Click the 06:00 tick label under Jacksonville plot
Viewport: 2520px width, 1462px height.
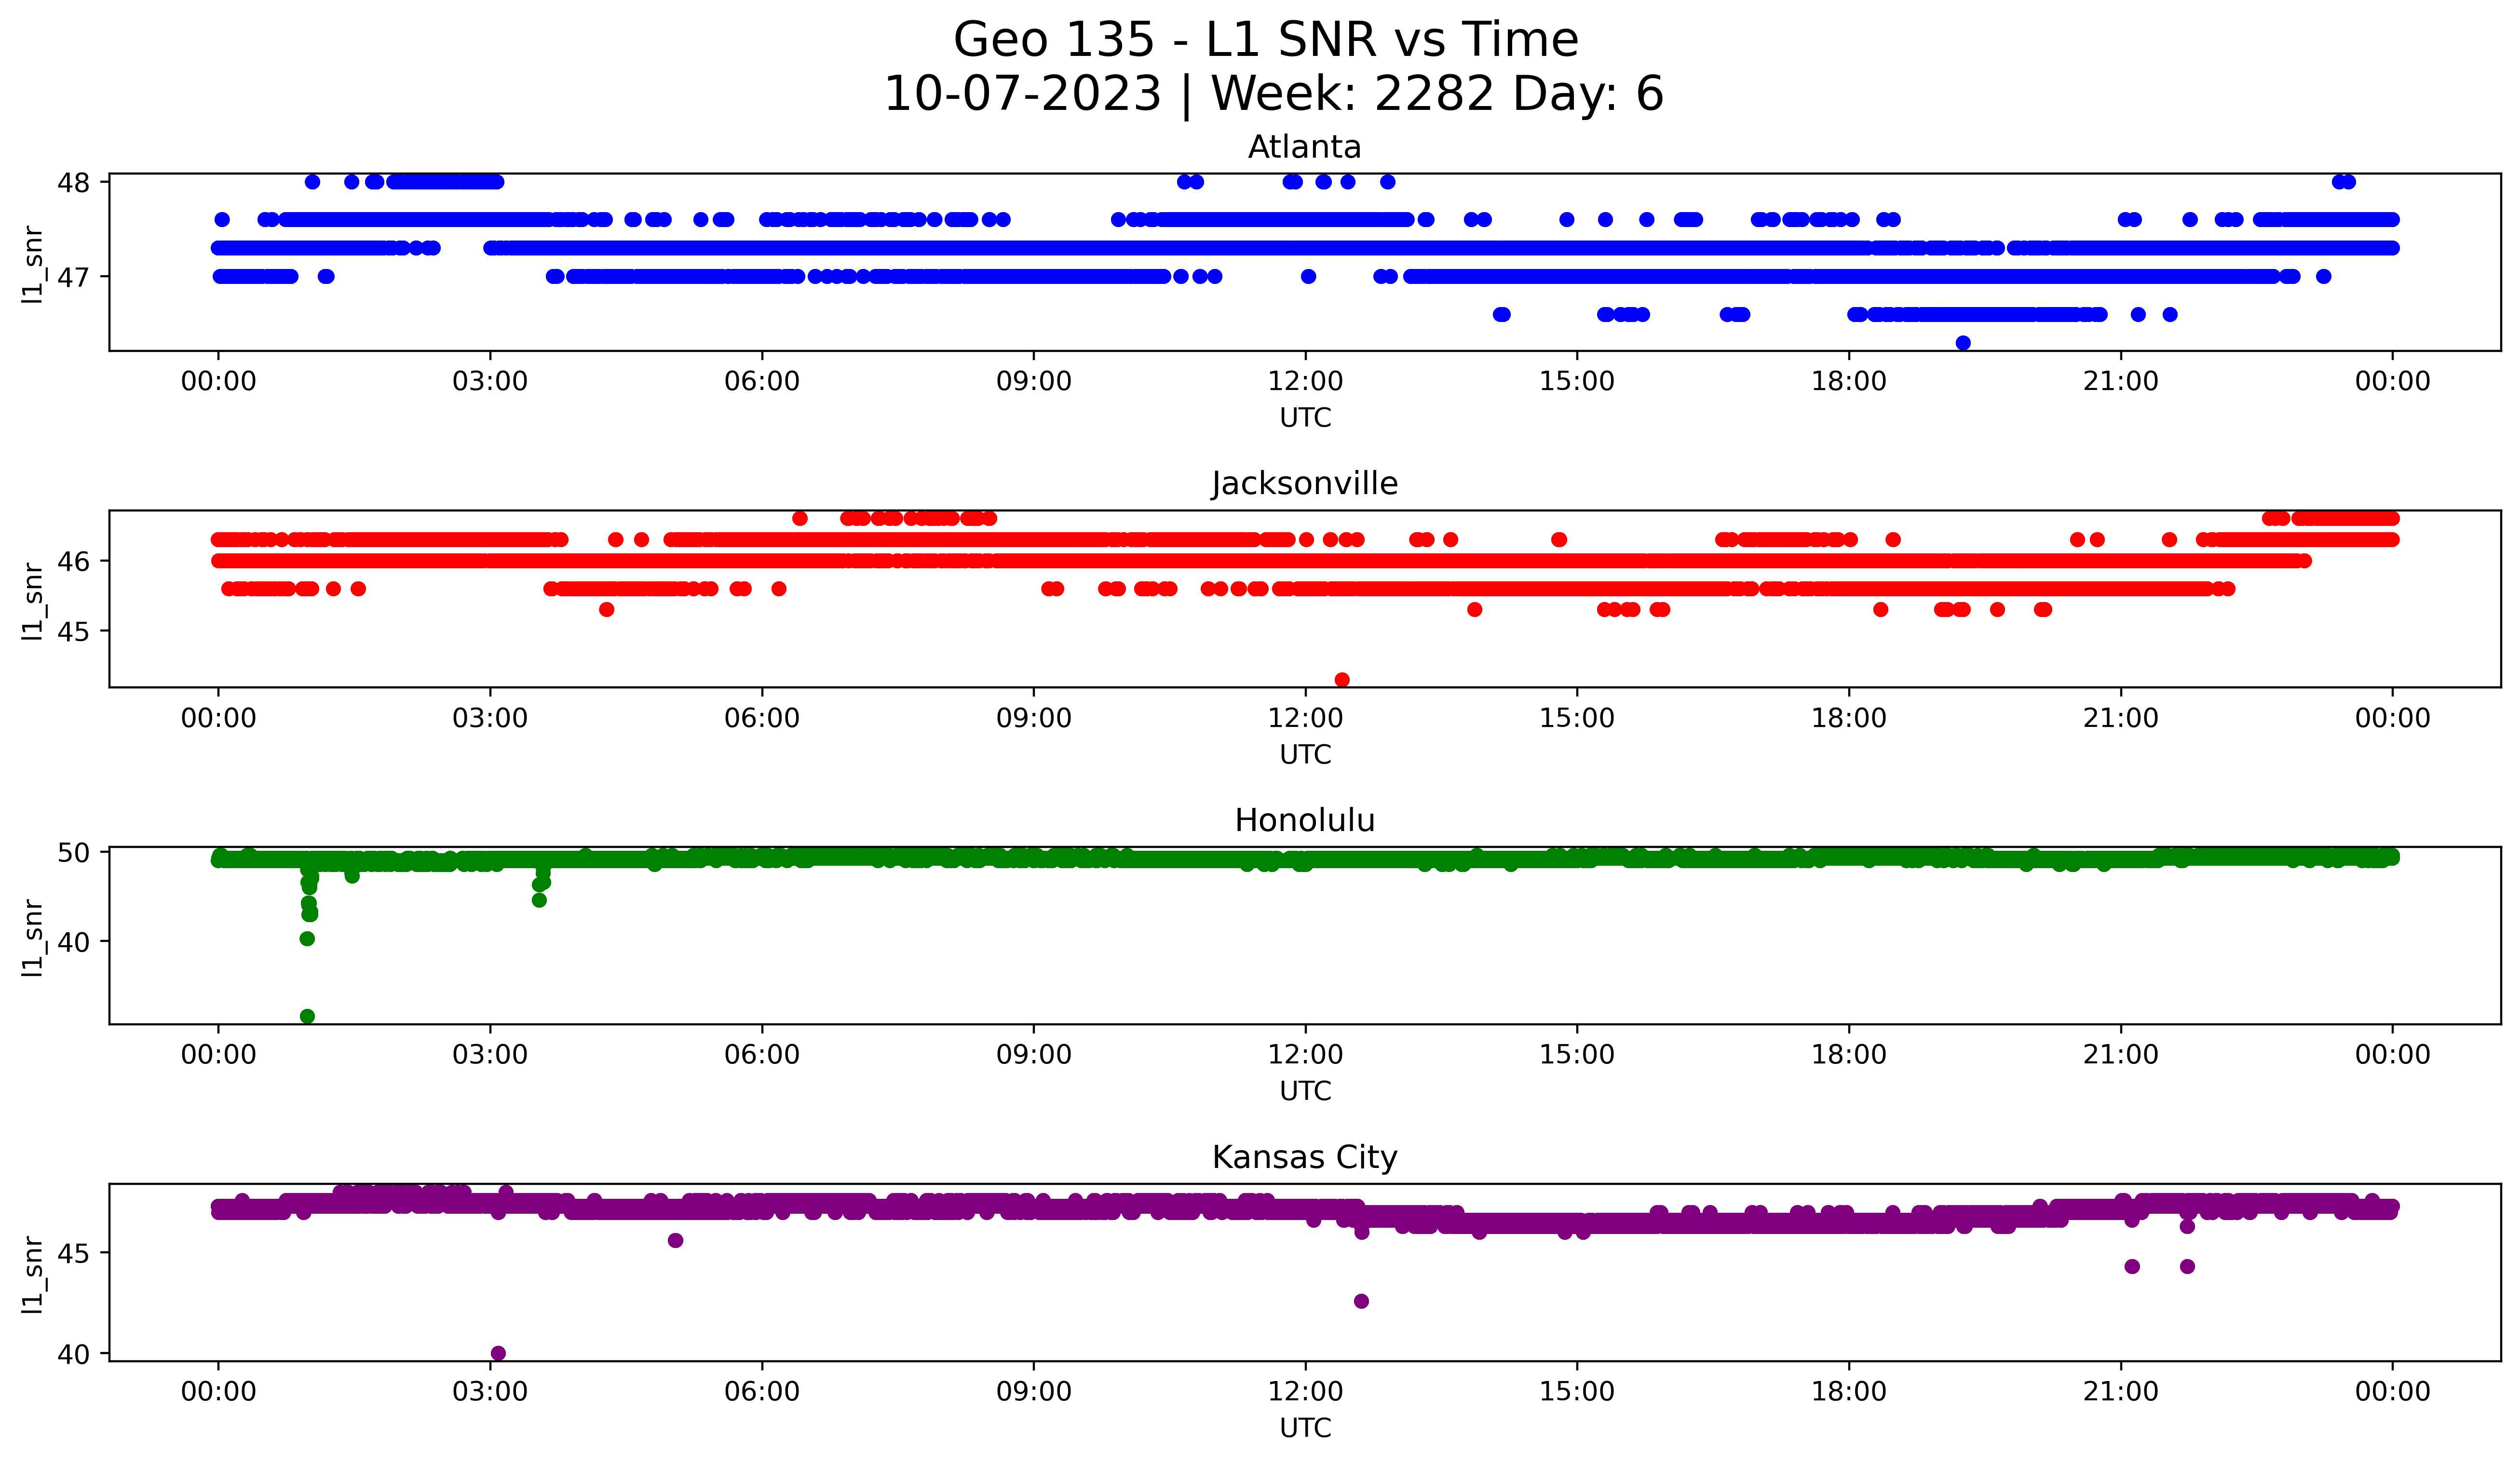coord(762,718)
